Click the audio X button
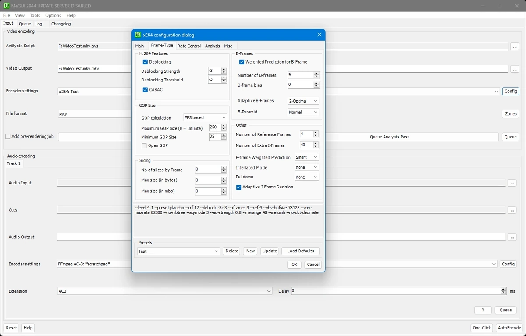 point(483,310)
